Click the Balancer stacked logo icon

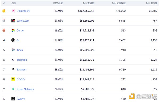pos(13,69)
